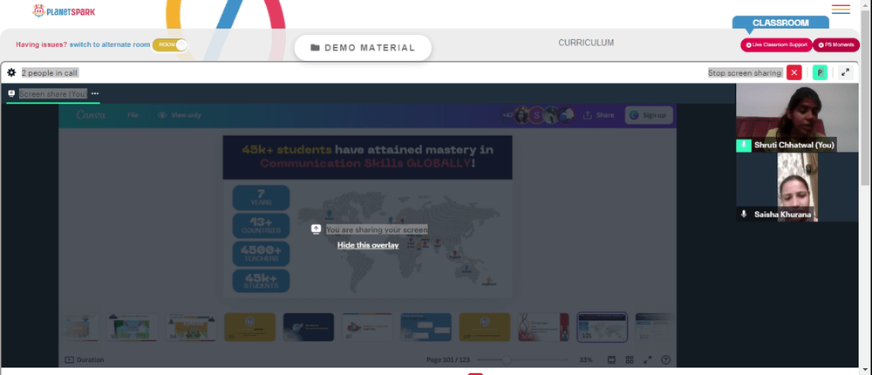Image resolution: width=872 pixels, height=375 pixels.
Task: Click Canva present fullscreen icon
Action: tap(647, 360)
